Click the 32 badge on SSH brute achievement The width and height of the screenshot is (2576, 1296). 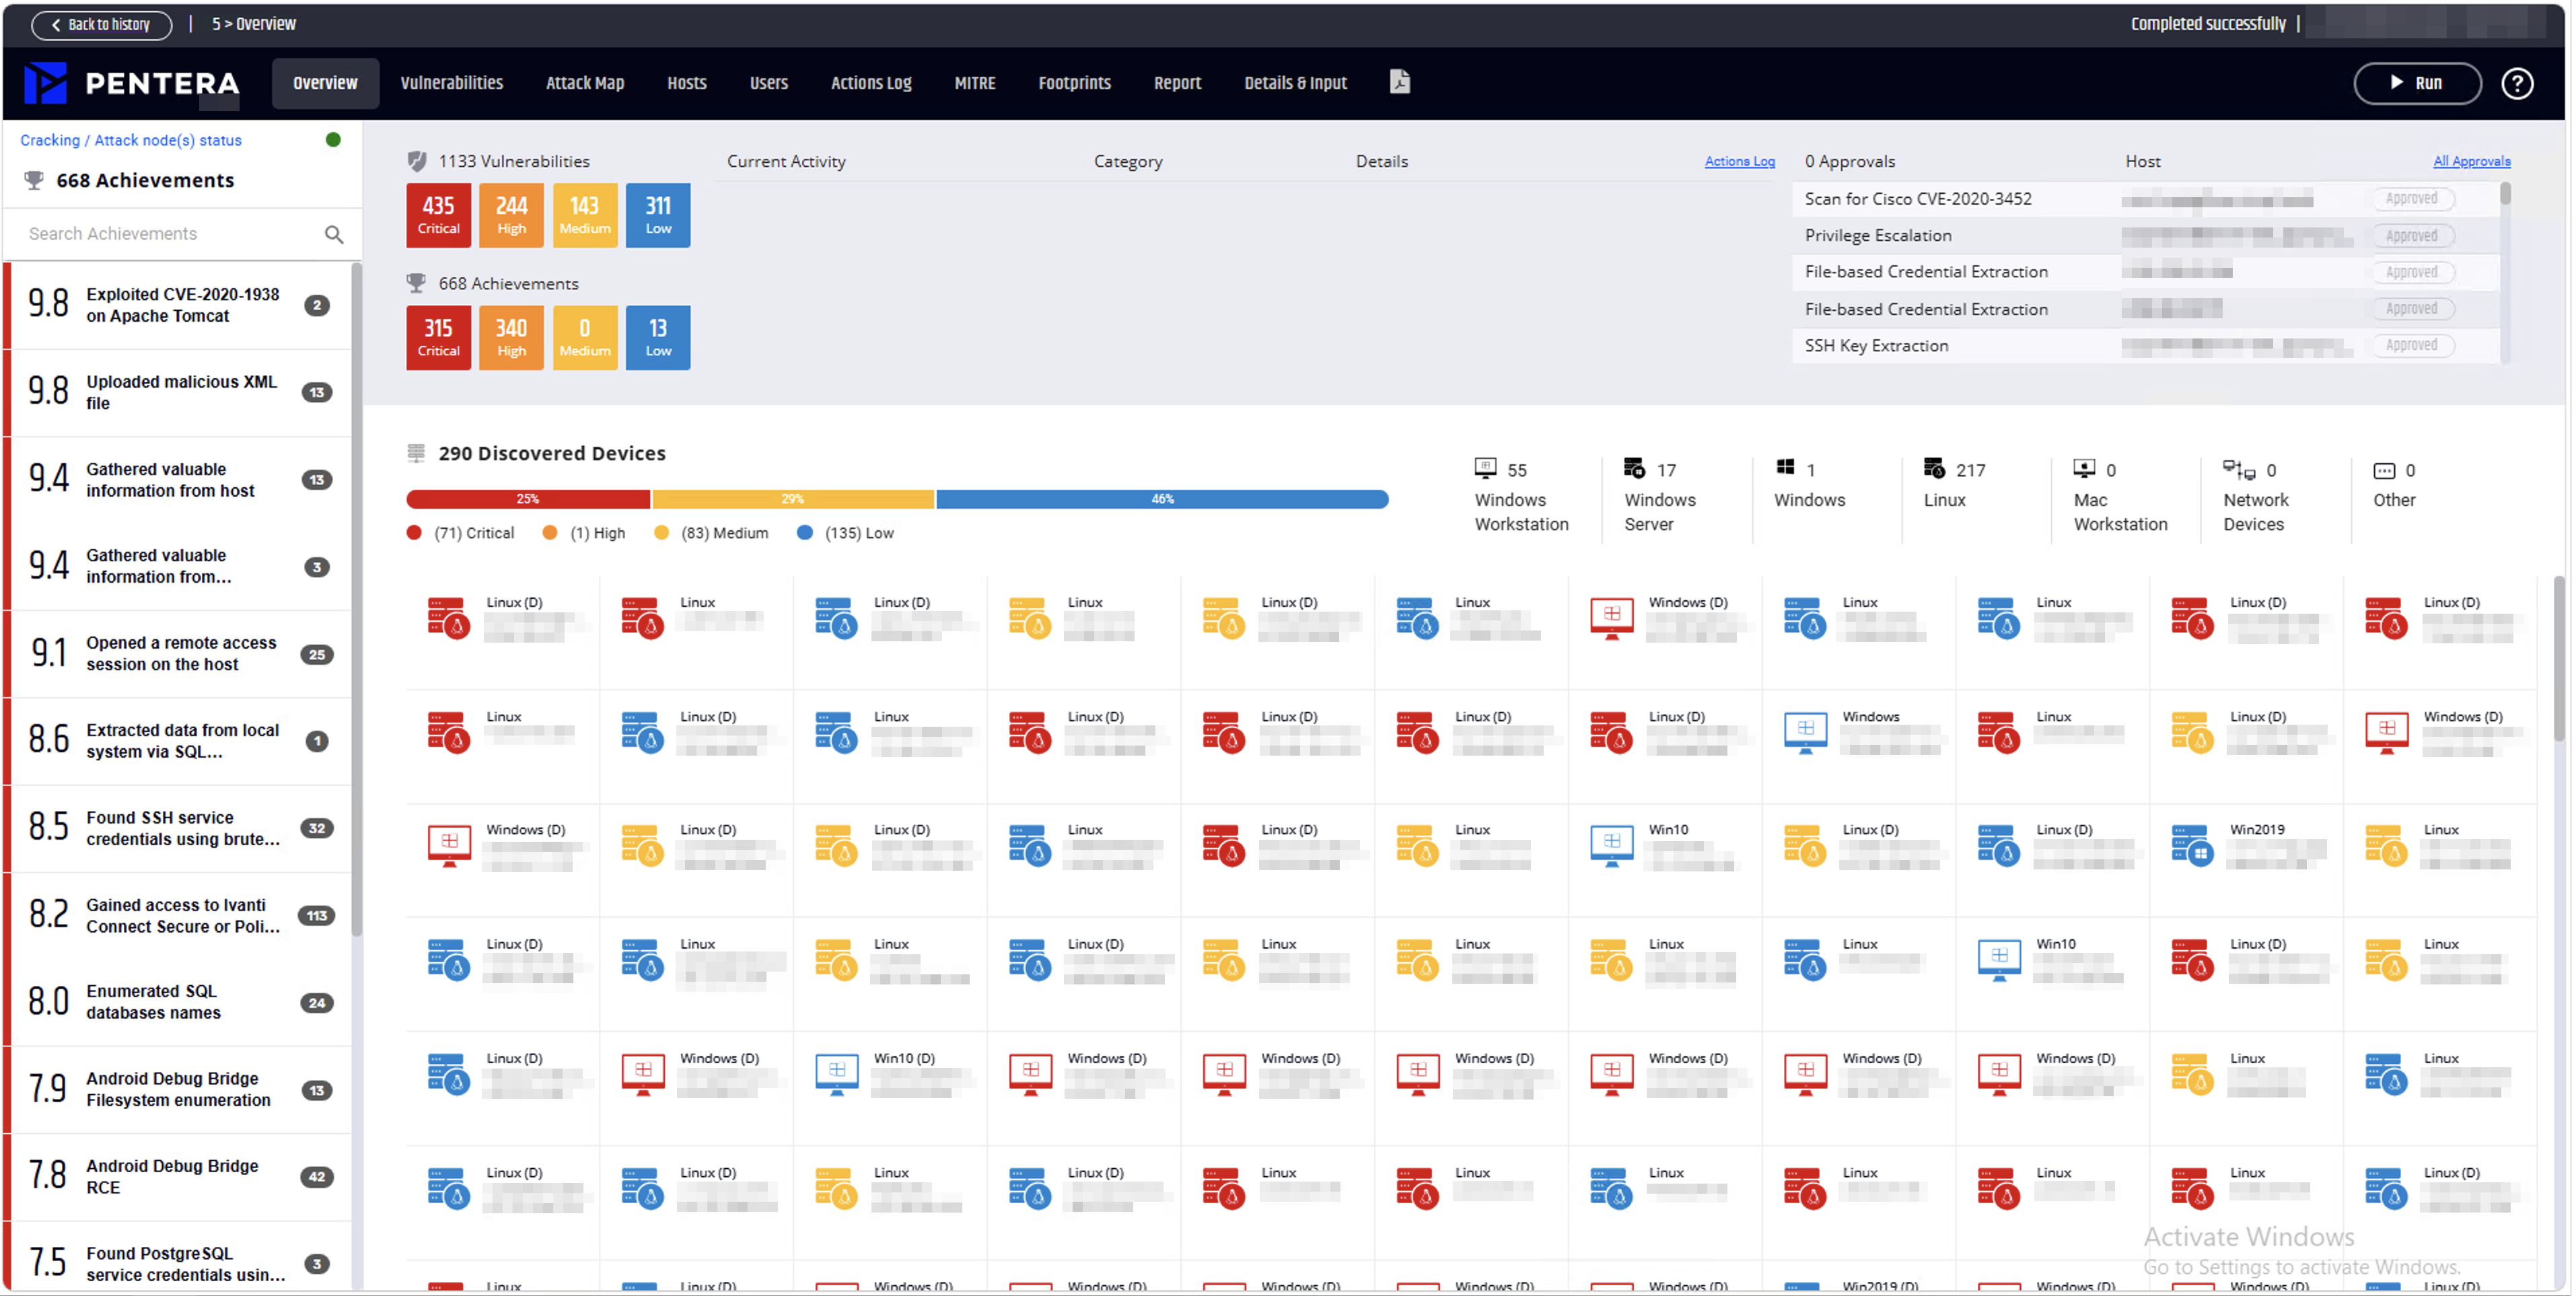pos(317,829)
